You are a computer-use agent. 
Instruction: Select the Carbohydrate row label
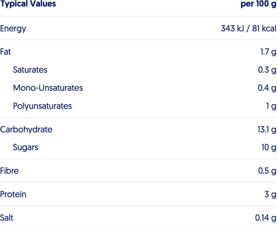click(26, 130)
